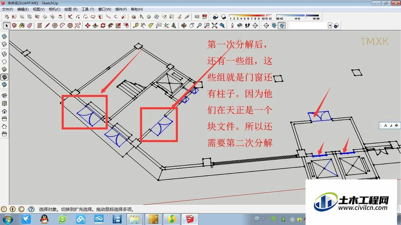Screen dimensions: 401x225
Task: Activate the Move tool
Action: 88,26
